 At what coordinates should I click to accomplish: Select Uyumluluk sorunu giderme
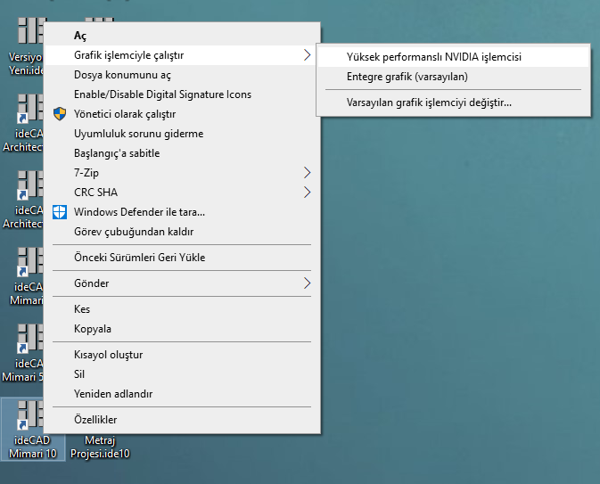182,134
